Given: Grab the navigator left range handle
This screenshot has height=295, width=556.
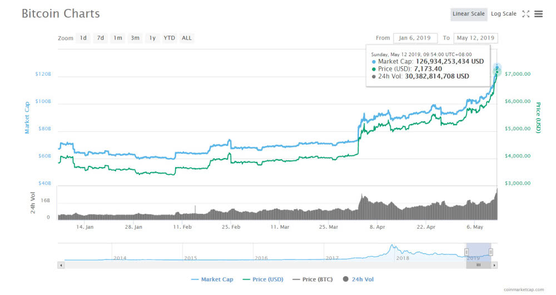Looking at the screenshot, I should tap(466, 252).
